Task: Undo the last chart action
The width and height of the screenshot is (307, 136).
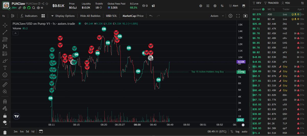Action: click(x=151, y=16)
